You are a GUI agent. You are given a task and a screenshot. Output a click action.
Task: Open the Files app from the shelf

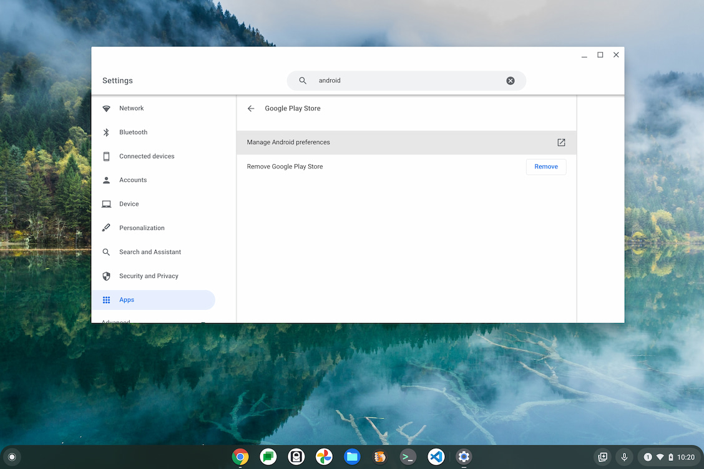(352, 457)
